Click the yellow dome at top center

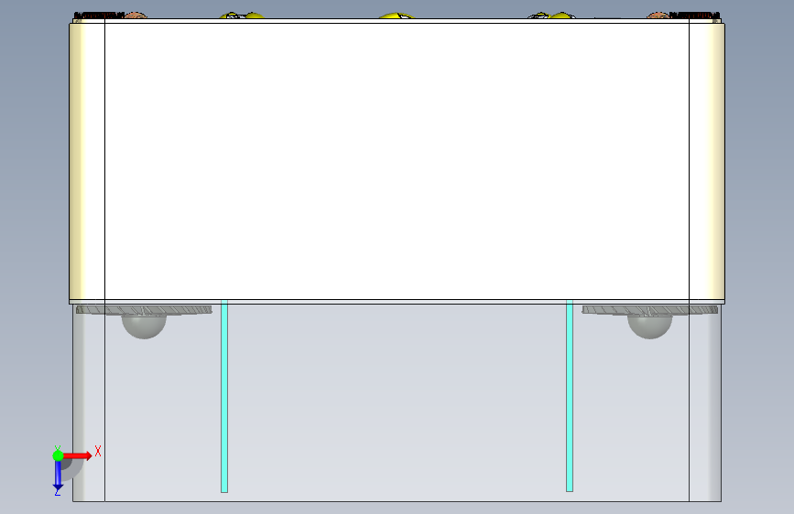[x=397, y=16]
